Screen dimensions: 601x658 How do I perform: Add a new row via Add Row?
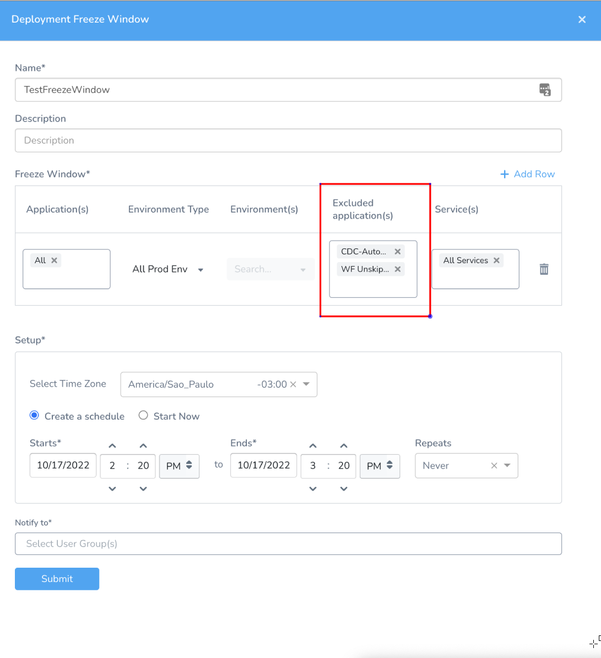tap(528, 174)
